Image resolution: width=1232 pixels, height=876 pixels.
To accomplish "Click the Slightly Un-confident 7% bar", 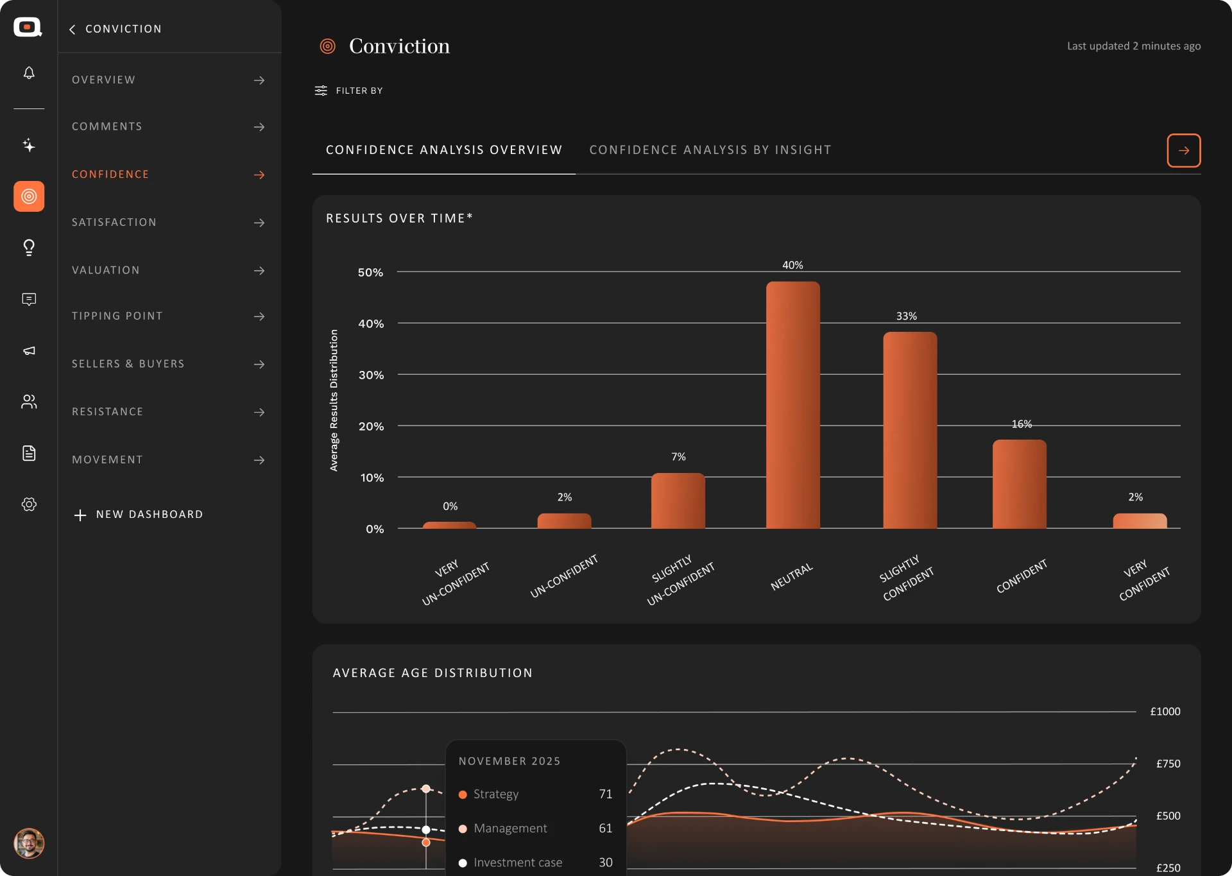I will [x=678, y=501].
